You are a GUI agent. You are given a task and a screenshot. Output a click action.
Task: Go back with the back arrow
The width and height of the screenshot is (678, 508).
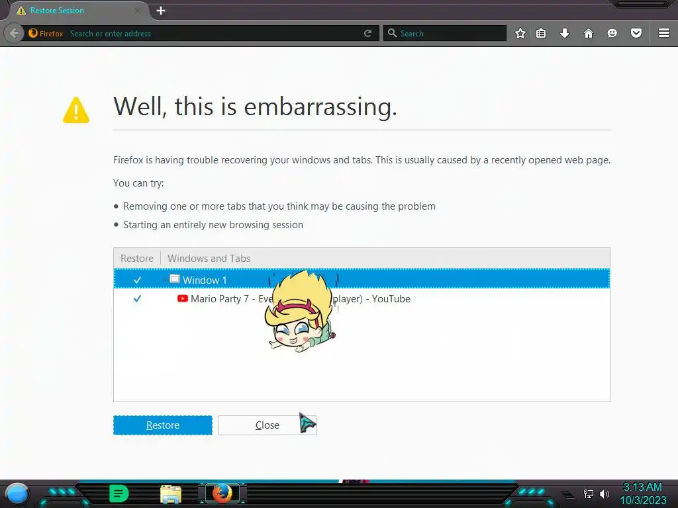click(14, 33)
